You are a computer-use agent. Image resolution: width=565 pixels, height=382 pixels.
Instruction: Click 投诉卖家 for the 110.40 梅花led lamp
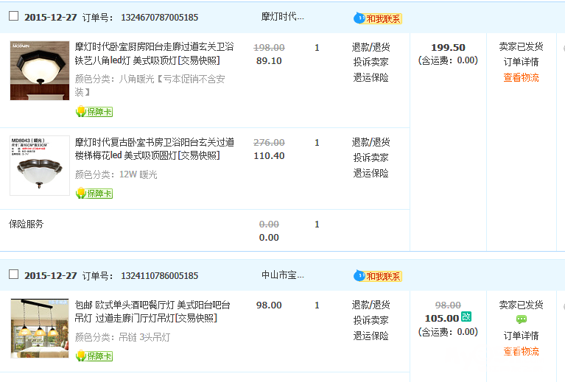coord(371,158)
